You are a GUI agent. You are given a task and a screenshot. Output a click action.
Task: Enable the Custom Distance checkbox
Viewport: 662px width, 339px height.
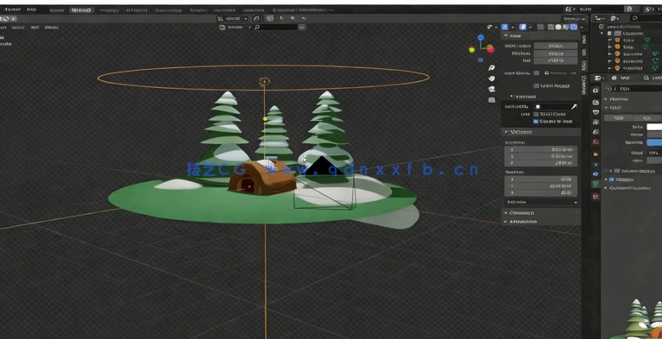617,171
